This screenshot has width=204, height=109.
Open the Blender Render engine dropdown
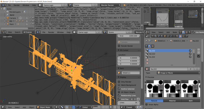(110, 5)
